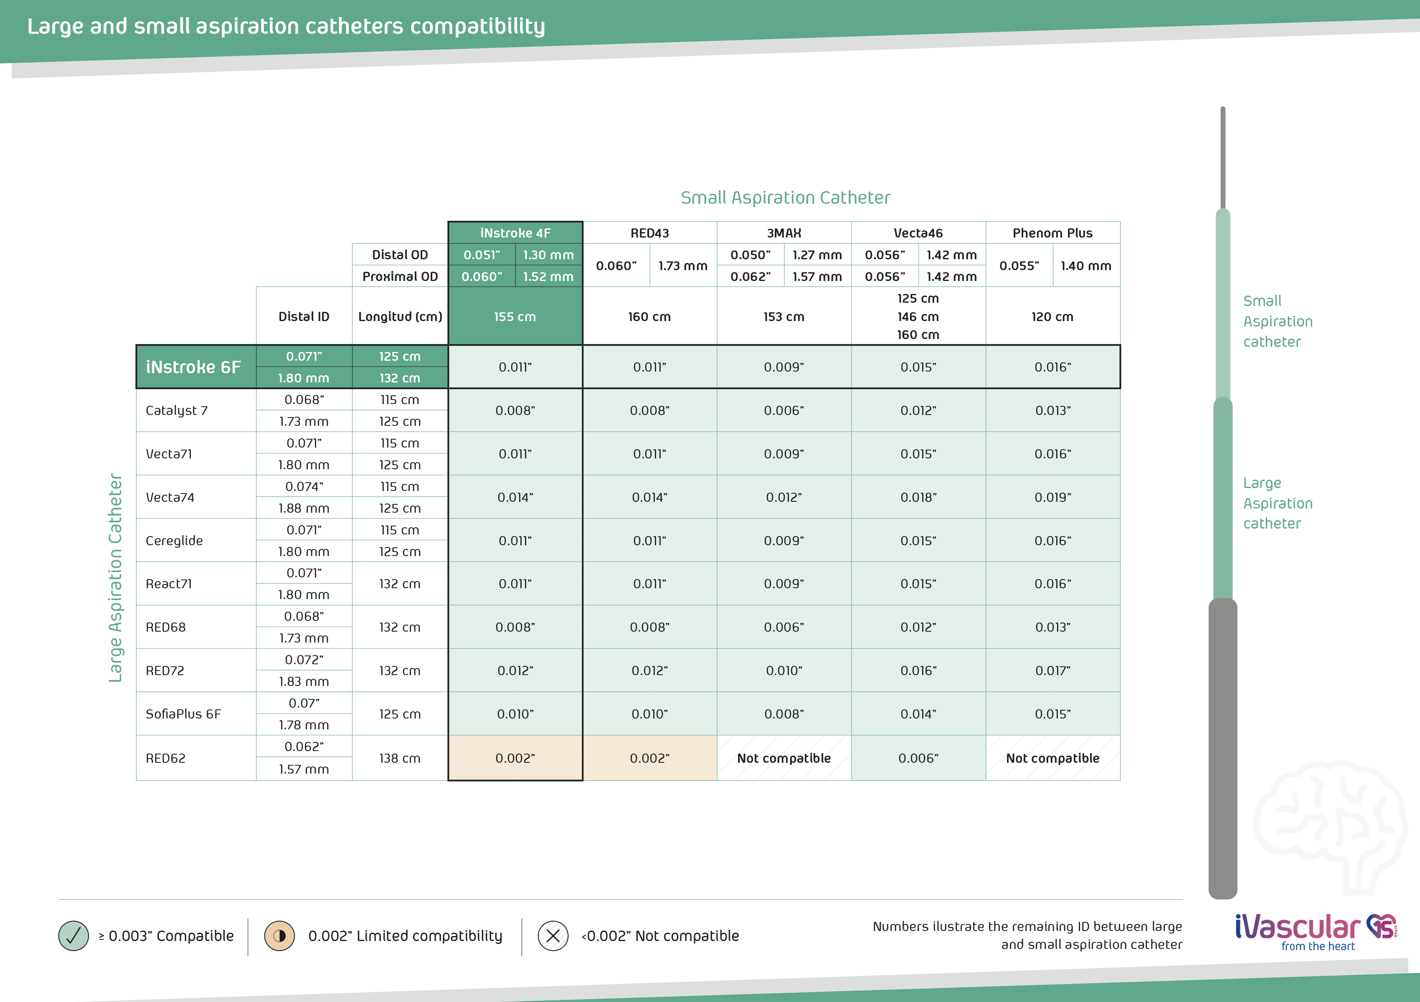
Task: Click Not compatible cell for RED62 and 3MAX
Action: (784, 758)
